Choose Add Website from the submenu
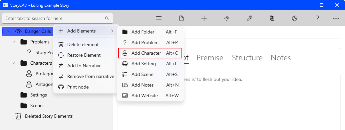Viewport: 345px width, 130px height. tap(151, 96)
